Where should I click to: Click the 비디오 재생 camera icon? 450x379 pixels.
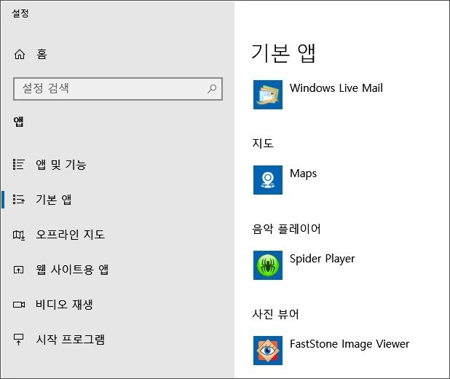(x=19, y=305)
